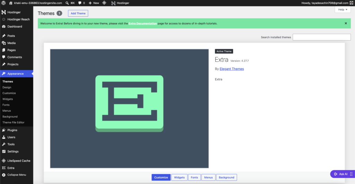This screenshot has width=355, height=184.
Task: Open comments bubble in admin bar
Action: [x=80, y=3]
